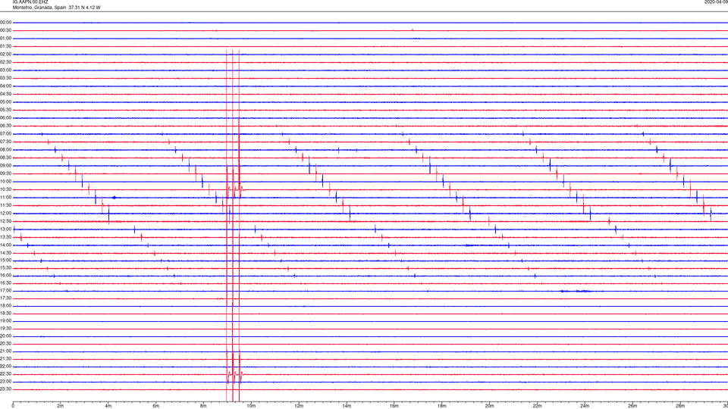Click the 16m minute axis label

[394, 406]
